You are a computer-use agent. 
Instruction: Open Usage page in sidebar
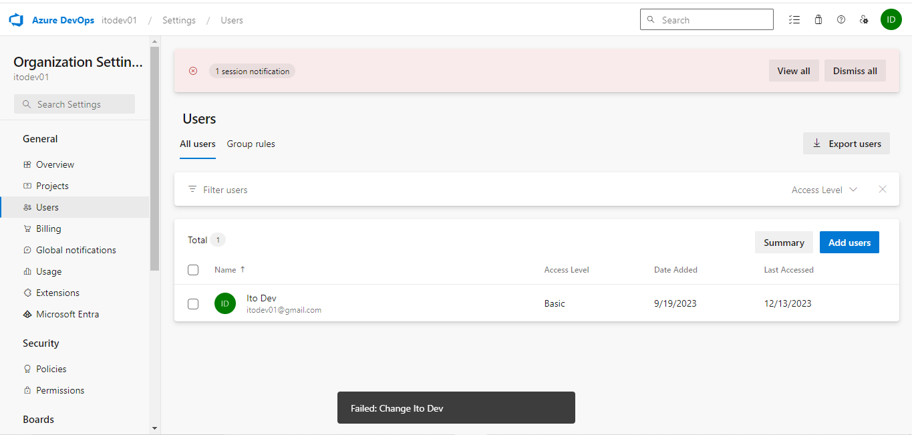pos(75,271)
